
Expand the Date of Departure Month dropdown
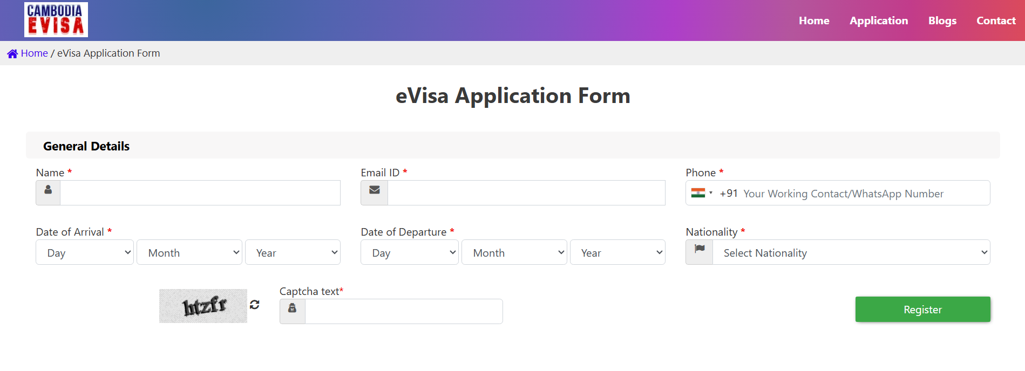pos(514,252)
